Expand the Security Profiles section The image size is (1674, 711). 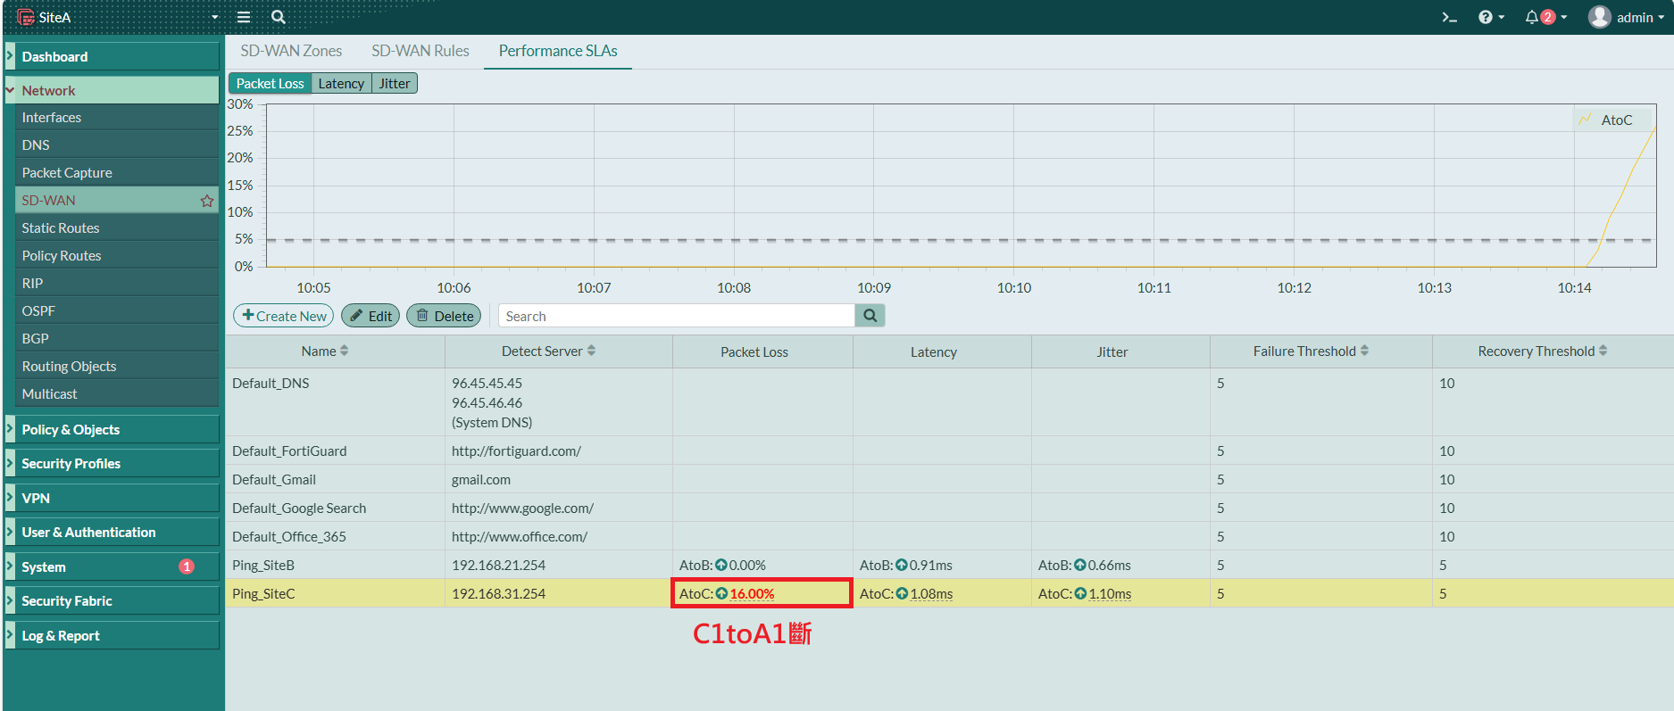pos(112,463)
